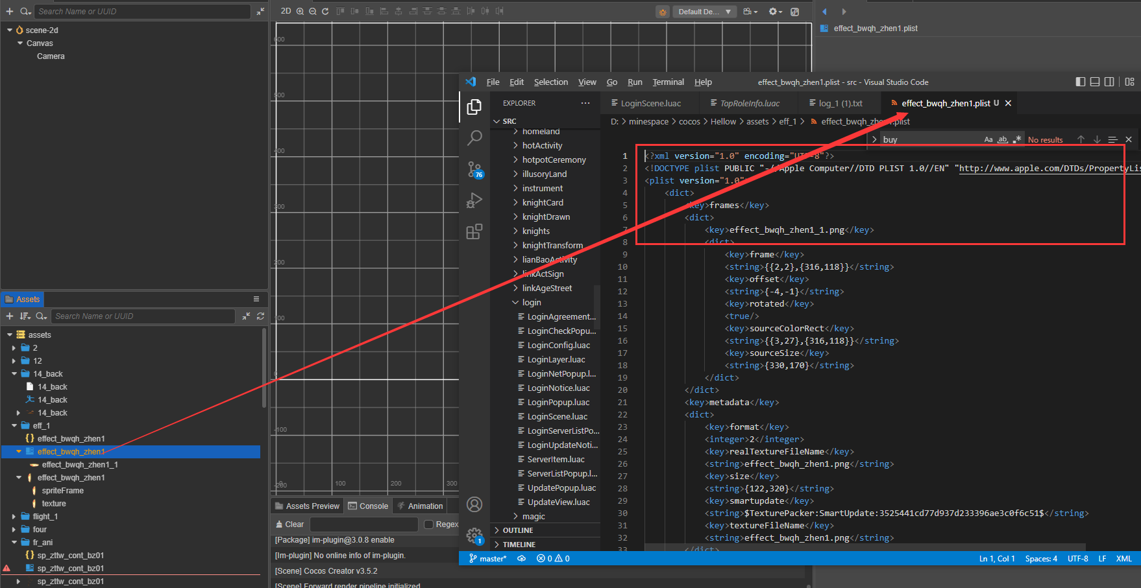Go to previous match in VS Code find
The image size is (1141, 588).
tap(1081, 139)
